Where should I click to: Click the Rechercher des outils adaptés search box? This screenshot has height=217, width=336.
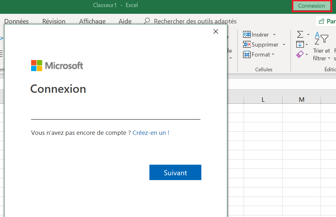pos(195,21)
